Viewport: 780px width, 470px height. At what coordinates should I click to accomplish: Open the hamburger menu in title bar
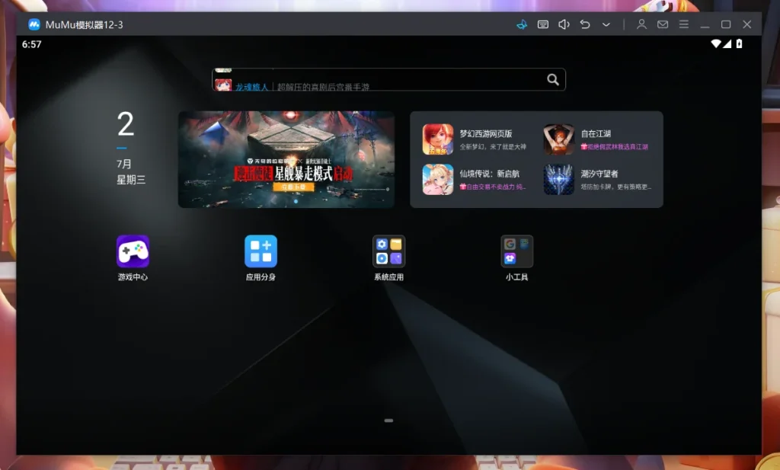pyautogui.click(x=684, y=24)
